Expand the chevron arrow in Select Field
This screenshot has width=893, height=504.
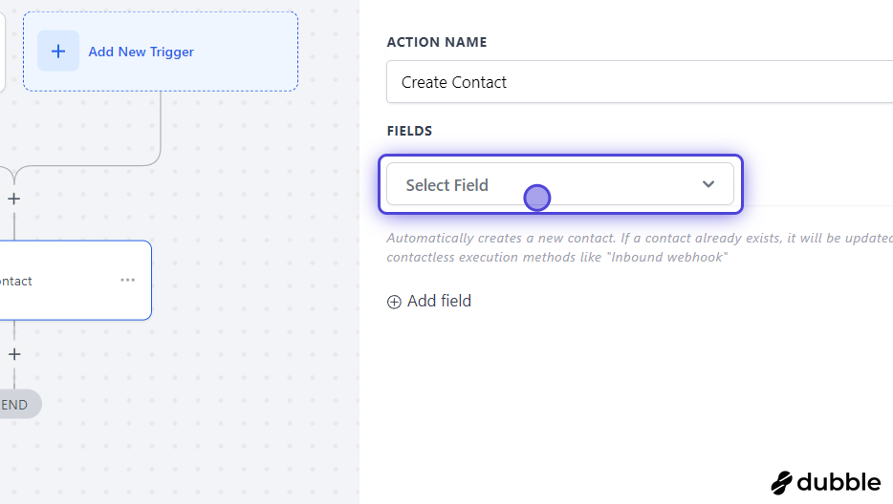tap(708, 184)
